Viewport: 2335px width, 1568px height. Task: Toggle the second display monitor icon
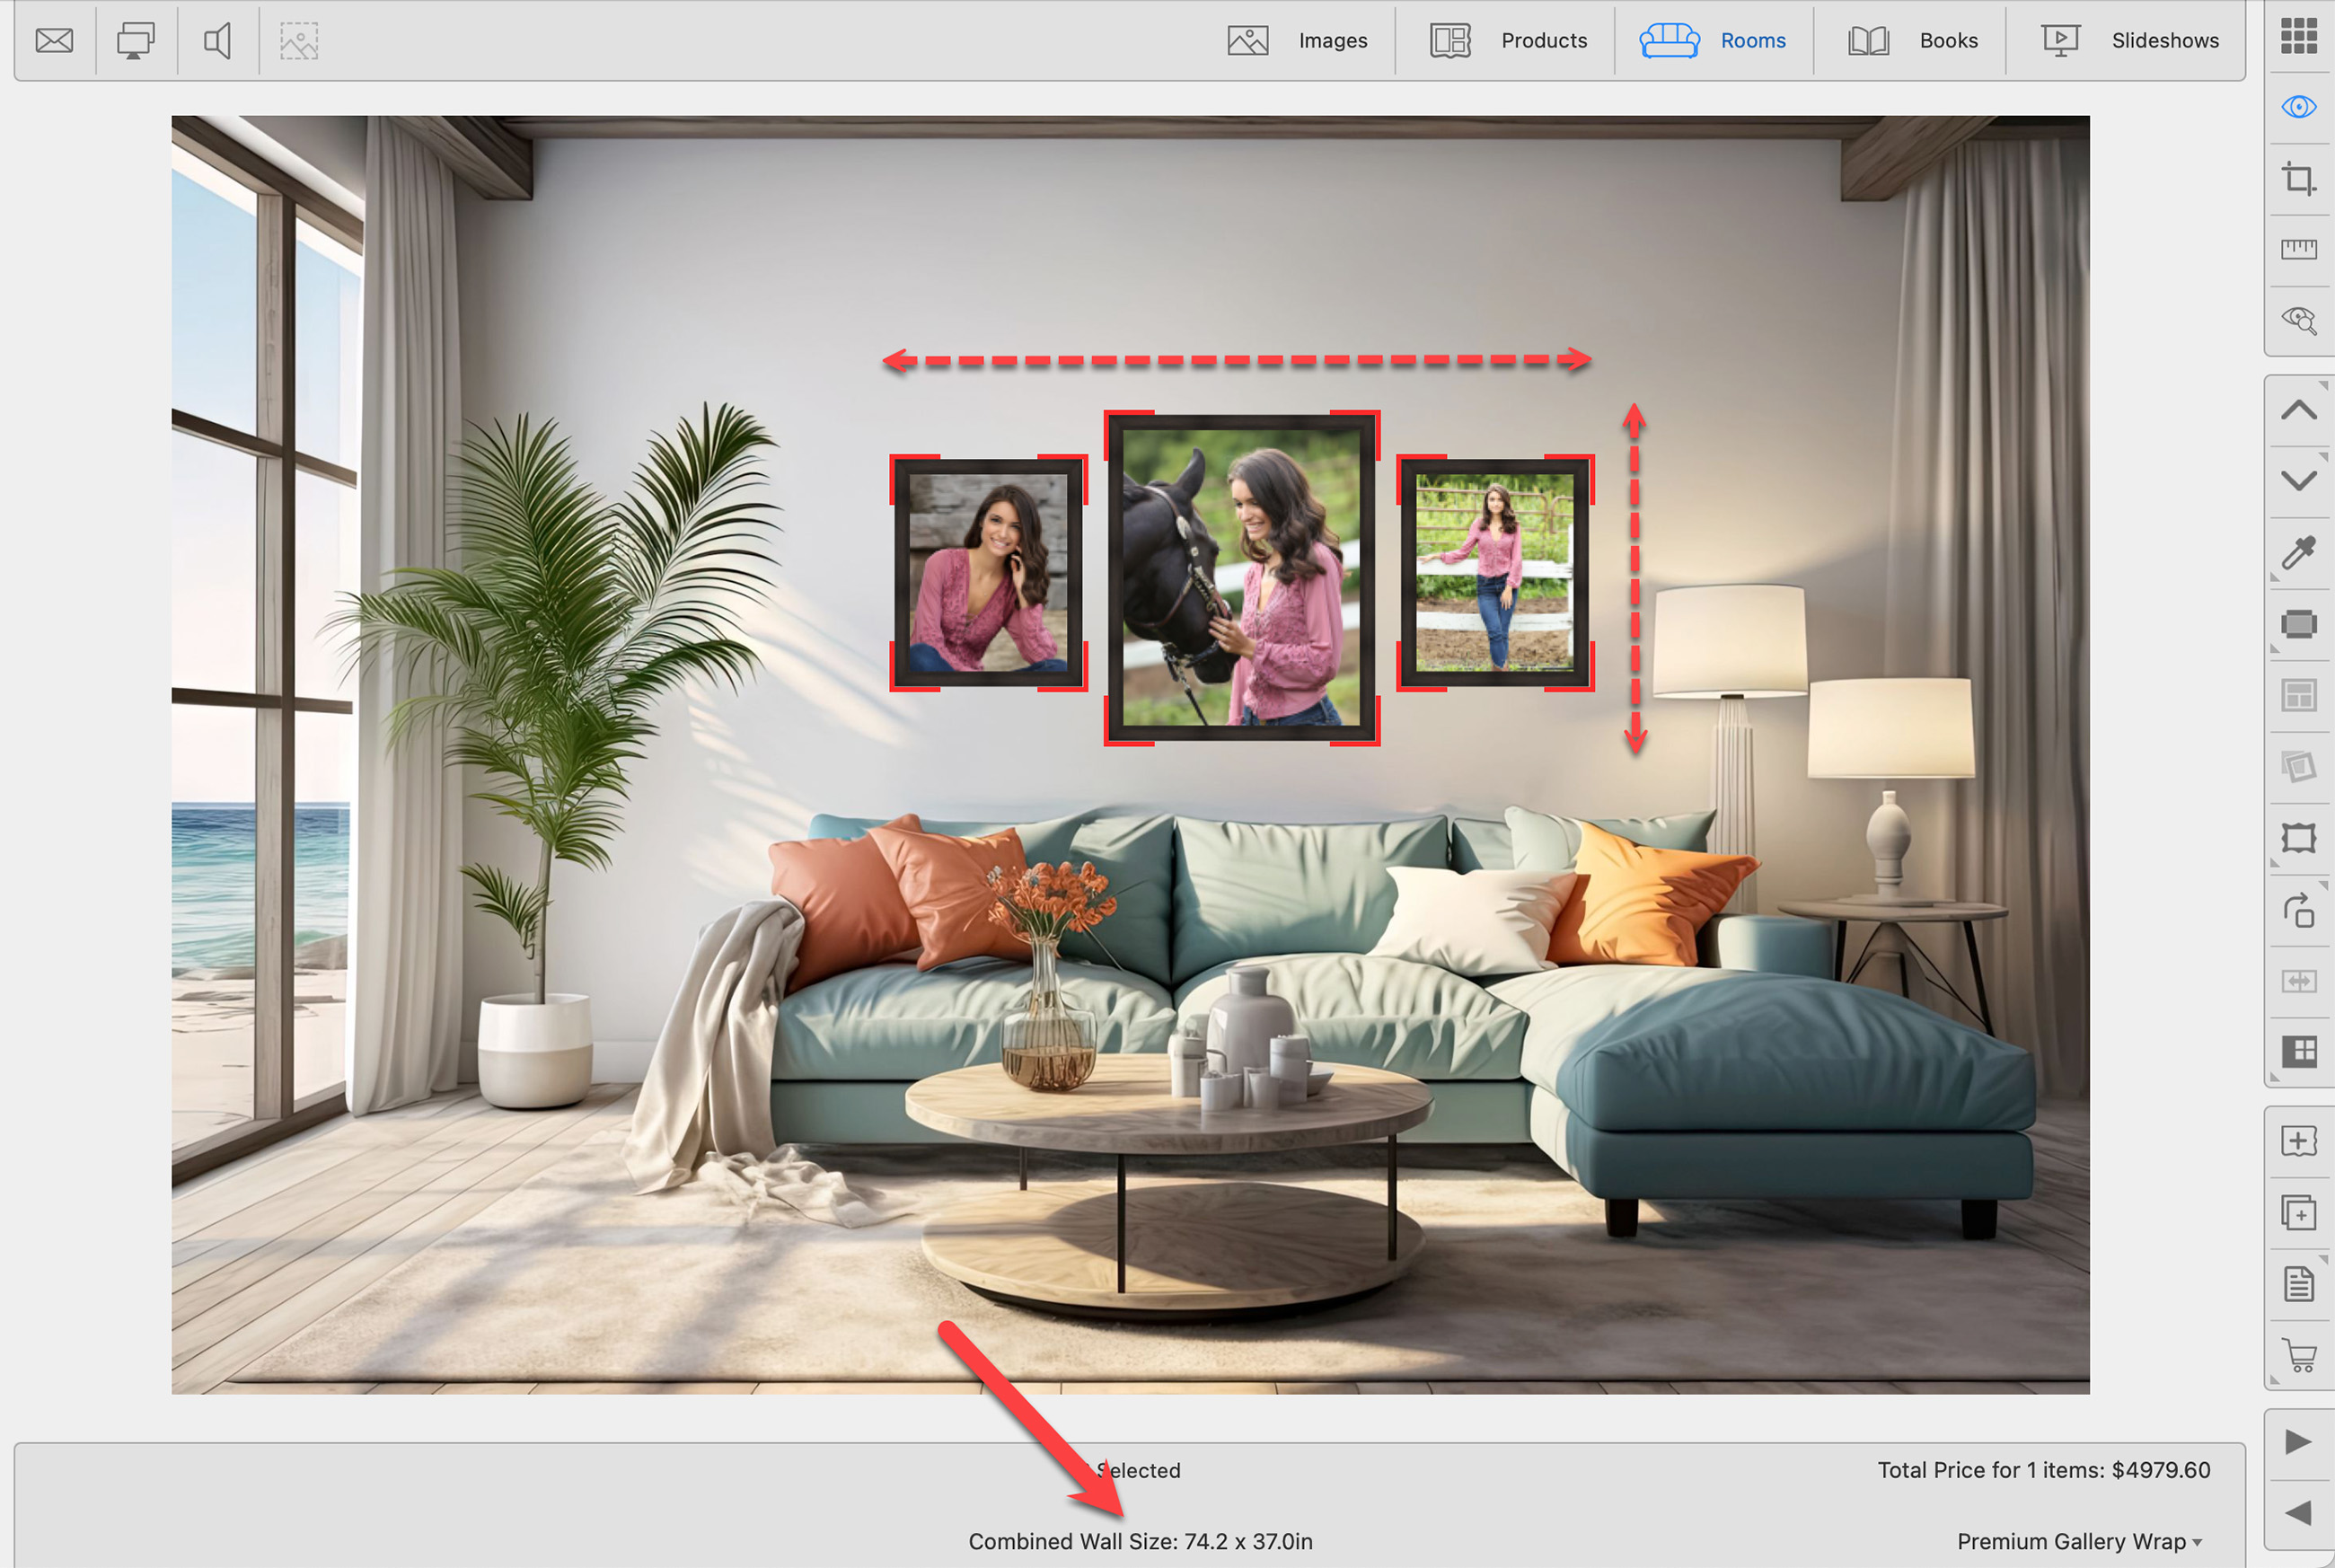[135, 41]
